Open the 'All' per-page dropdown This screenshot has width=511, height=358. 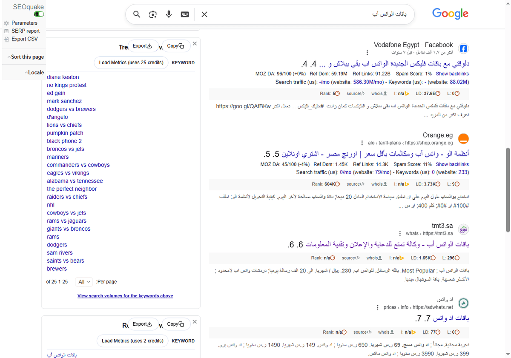[84, 281]
